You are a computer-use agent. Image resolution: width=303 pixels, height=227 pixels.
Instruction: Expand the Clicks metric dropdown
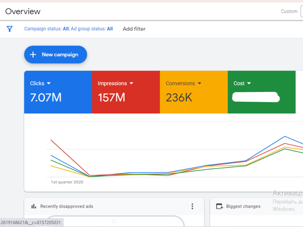pos(49,83)
